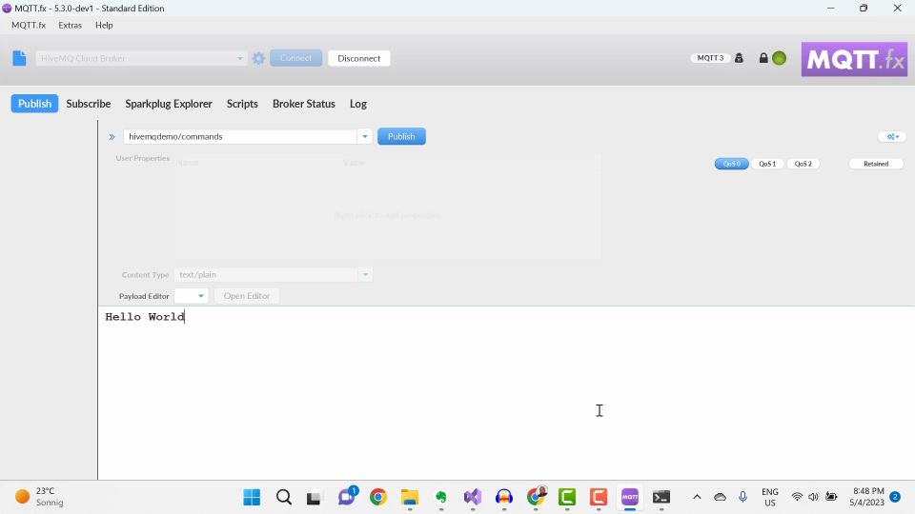The width and height of the screenshot is (915, 514).
Task: Open second Chrome profile icon in taskbar
Action: click(x=536, y=497)
